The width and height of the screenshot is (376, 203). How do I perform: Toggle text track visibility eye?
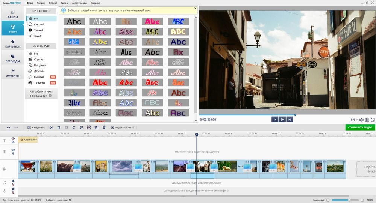(x=13, y=139)
